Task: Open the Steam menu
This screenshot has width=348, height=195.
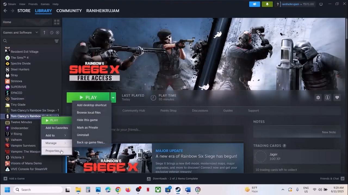Action: point(12,4)
